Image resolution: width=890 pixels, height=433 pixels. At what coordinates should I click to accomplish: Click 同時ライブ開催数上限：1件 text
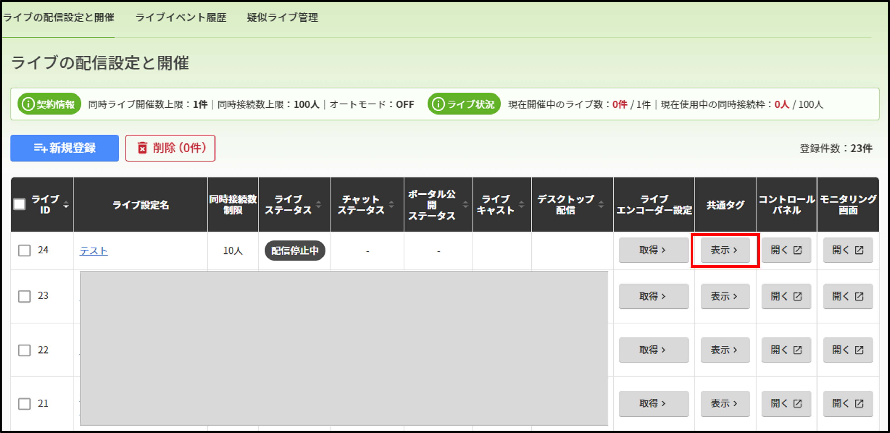click(x=148, y=104)
